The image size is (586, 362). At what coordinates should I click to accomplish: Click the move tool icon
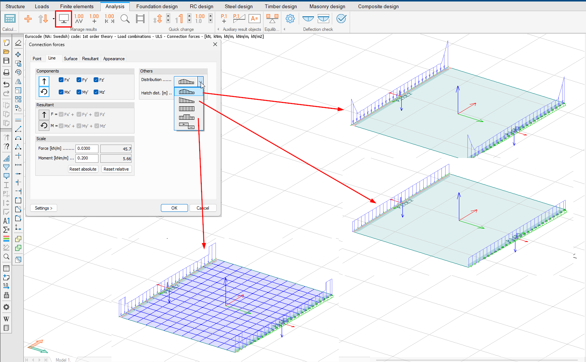point(18,54)
